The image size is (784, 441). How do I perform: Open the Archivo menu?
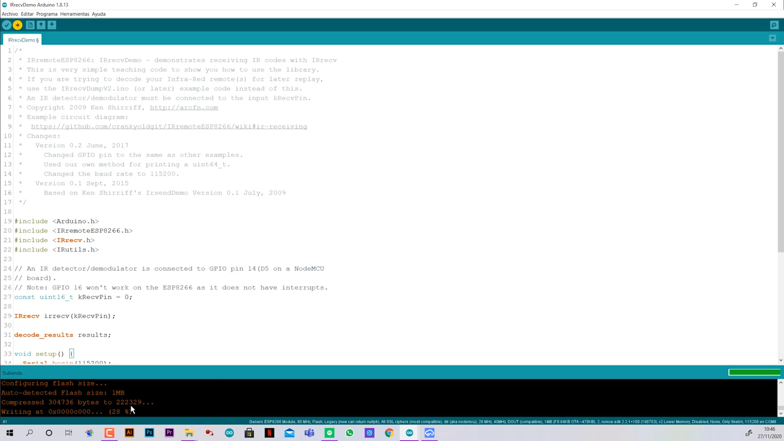click(10, 14)
